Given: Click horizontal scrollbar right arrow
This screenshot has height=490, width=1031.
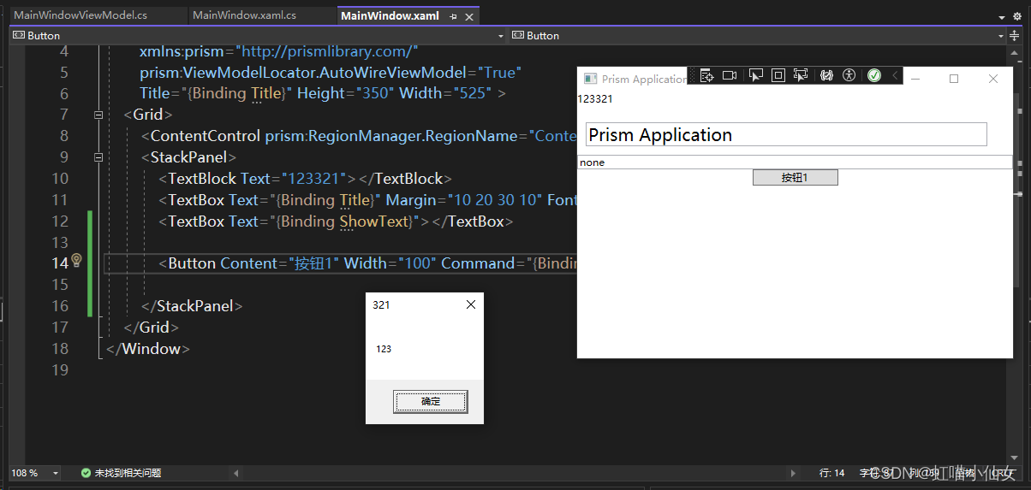Looking at the screenshot, I should tap(794, 473).
